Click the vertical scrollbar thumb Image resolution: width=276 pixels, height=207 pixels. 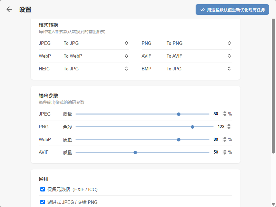[x=273, y=86]
